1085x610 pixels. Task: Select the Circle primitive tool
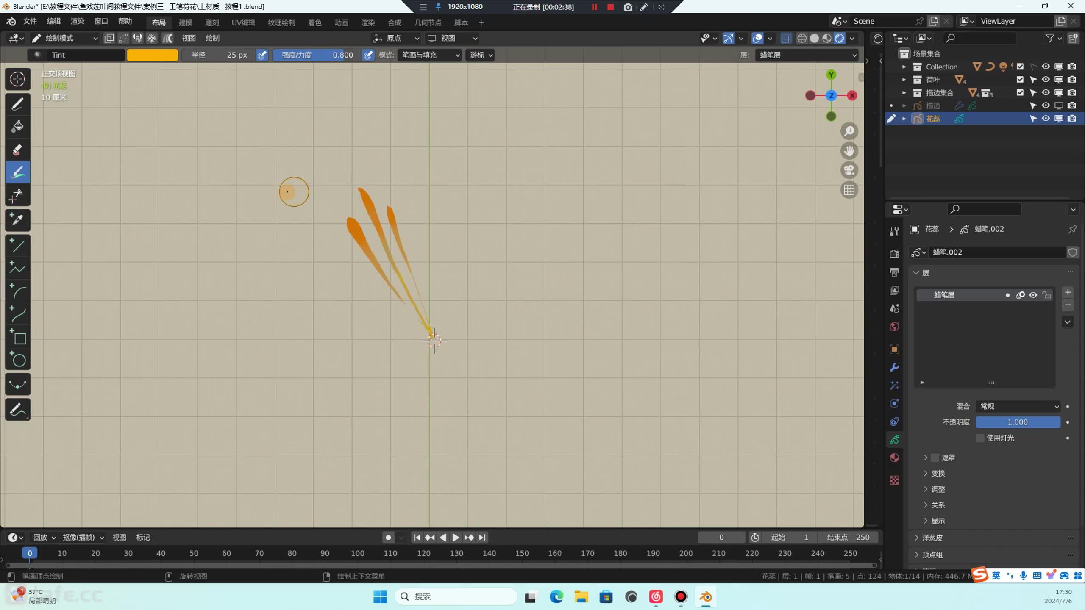[x=17, y=360]
